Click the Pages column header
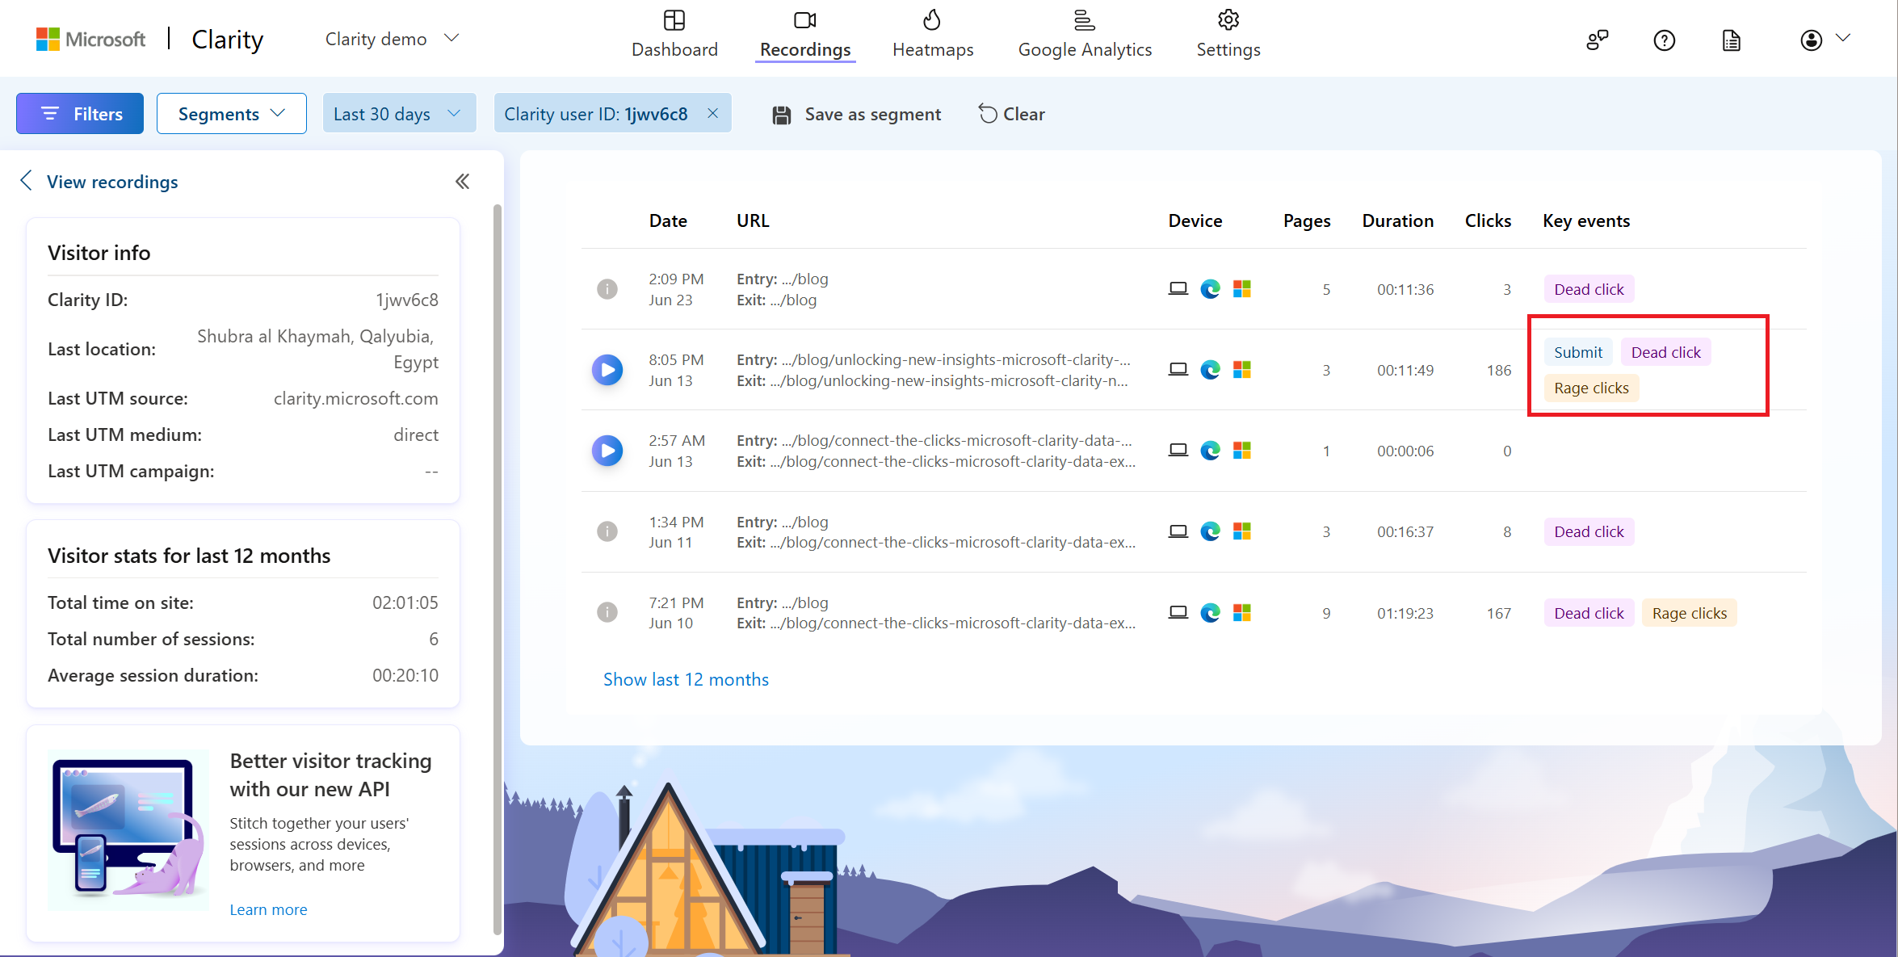This screenshot has width=1898, height=957. pyautogui.click(x=1307, y=220)
